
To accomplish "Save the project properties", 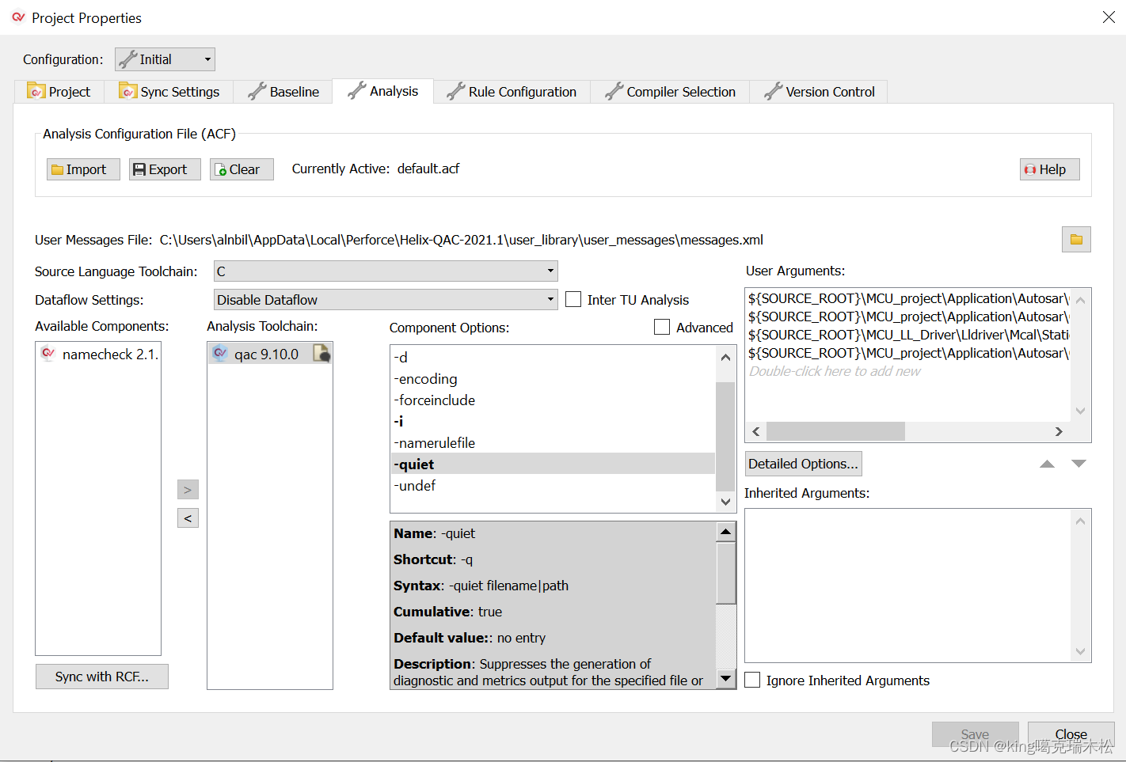I will (975, 734).
